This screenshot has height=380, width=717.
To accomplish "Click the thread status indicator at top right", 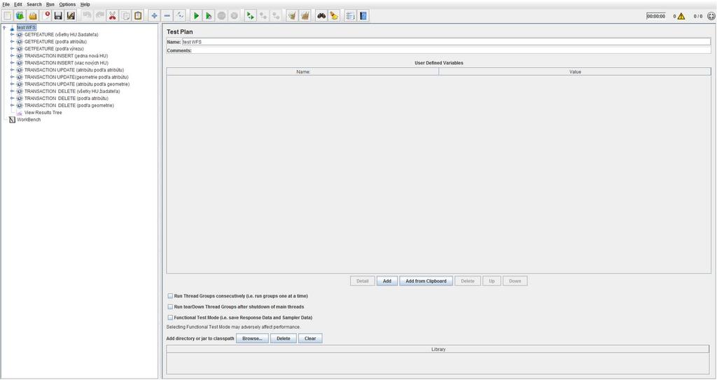I will point(711,16).
